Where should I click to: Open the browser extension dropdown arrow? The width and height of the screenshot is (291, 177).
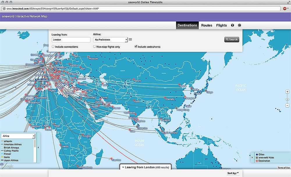[288, 8]
